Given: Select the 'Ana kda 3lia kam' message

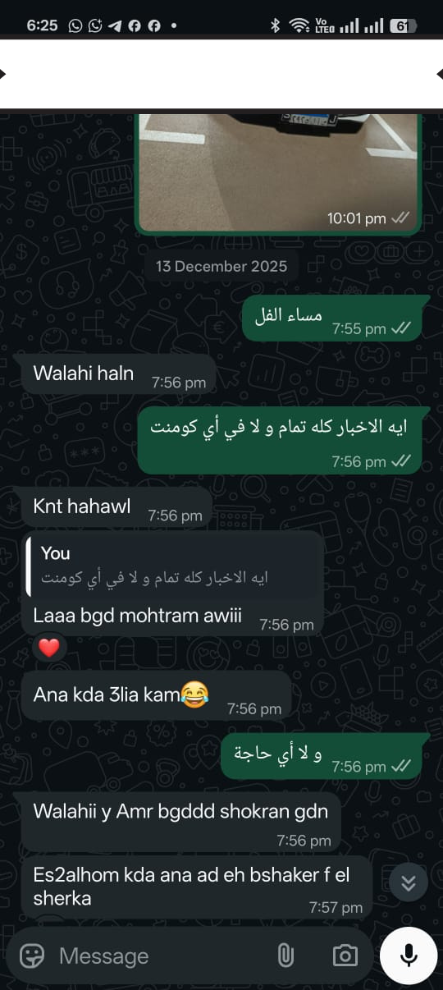Looking at the screenshot, I should click(156, 697).
